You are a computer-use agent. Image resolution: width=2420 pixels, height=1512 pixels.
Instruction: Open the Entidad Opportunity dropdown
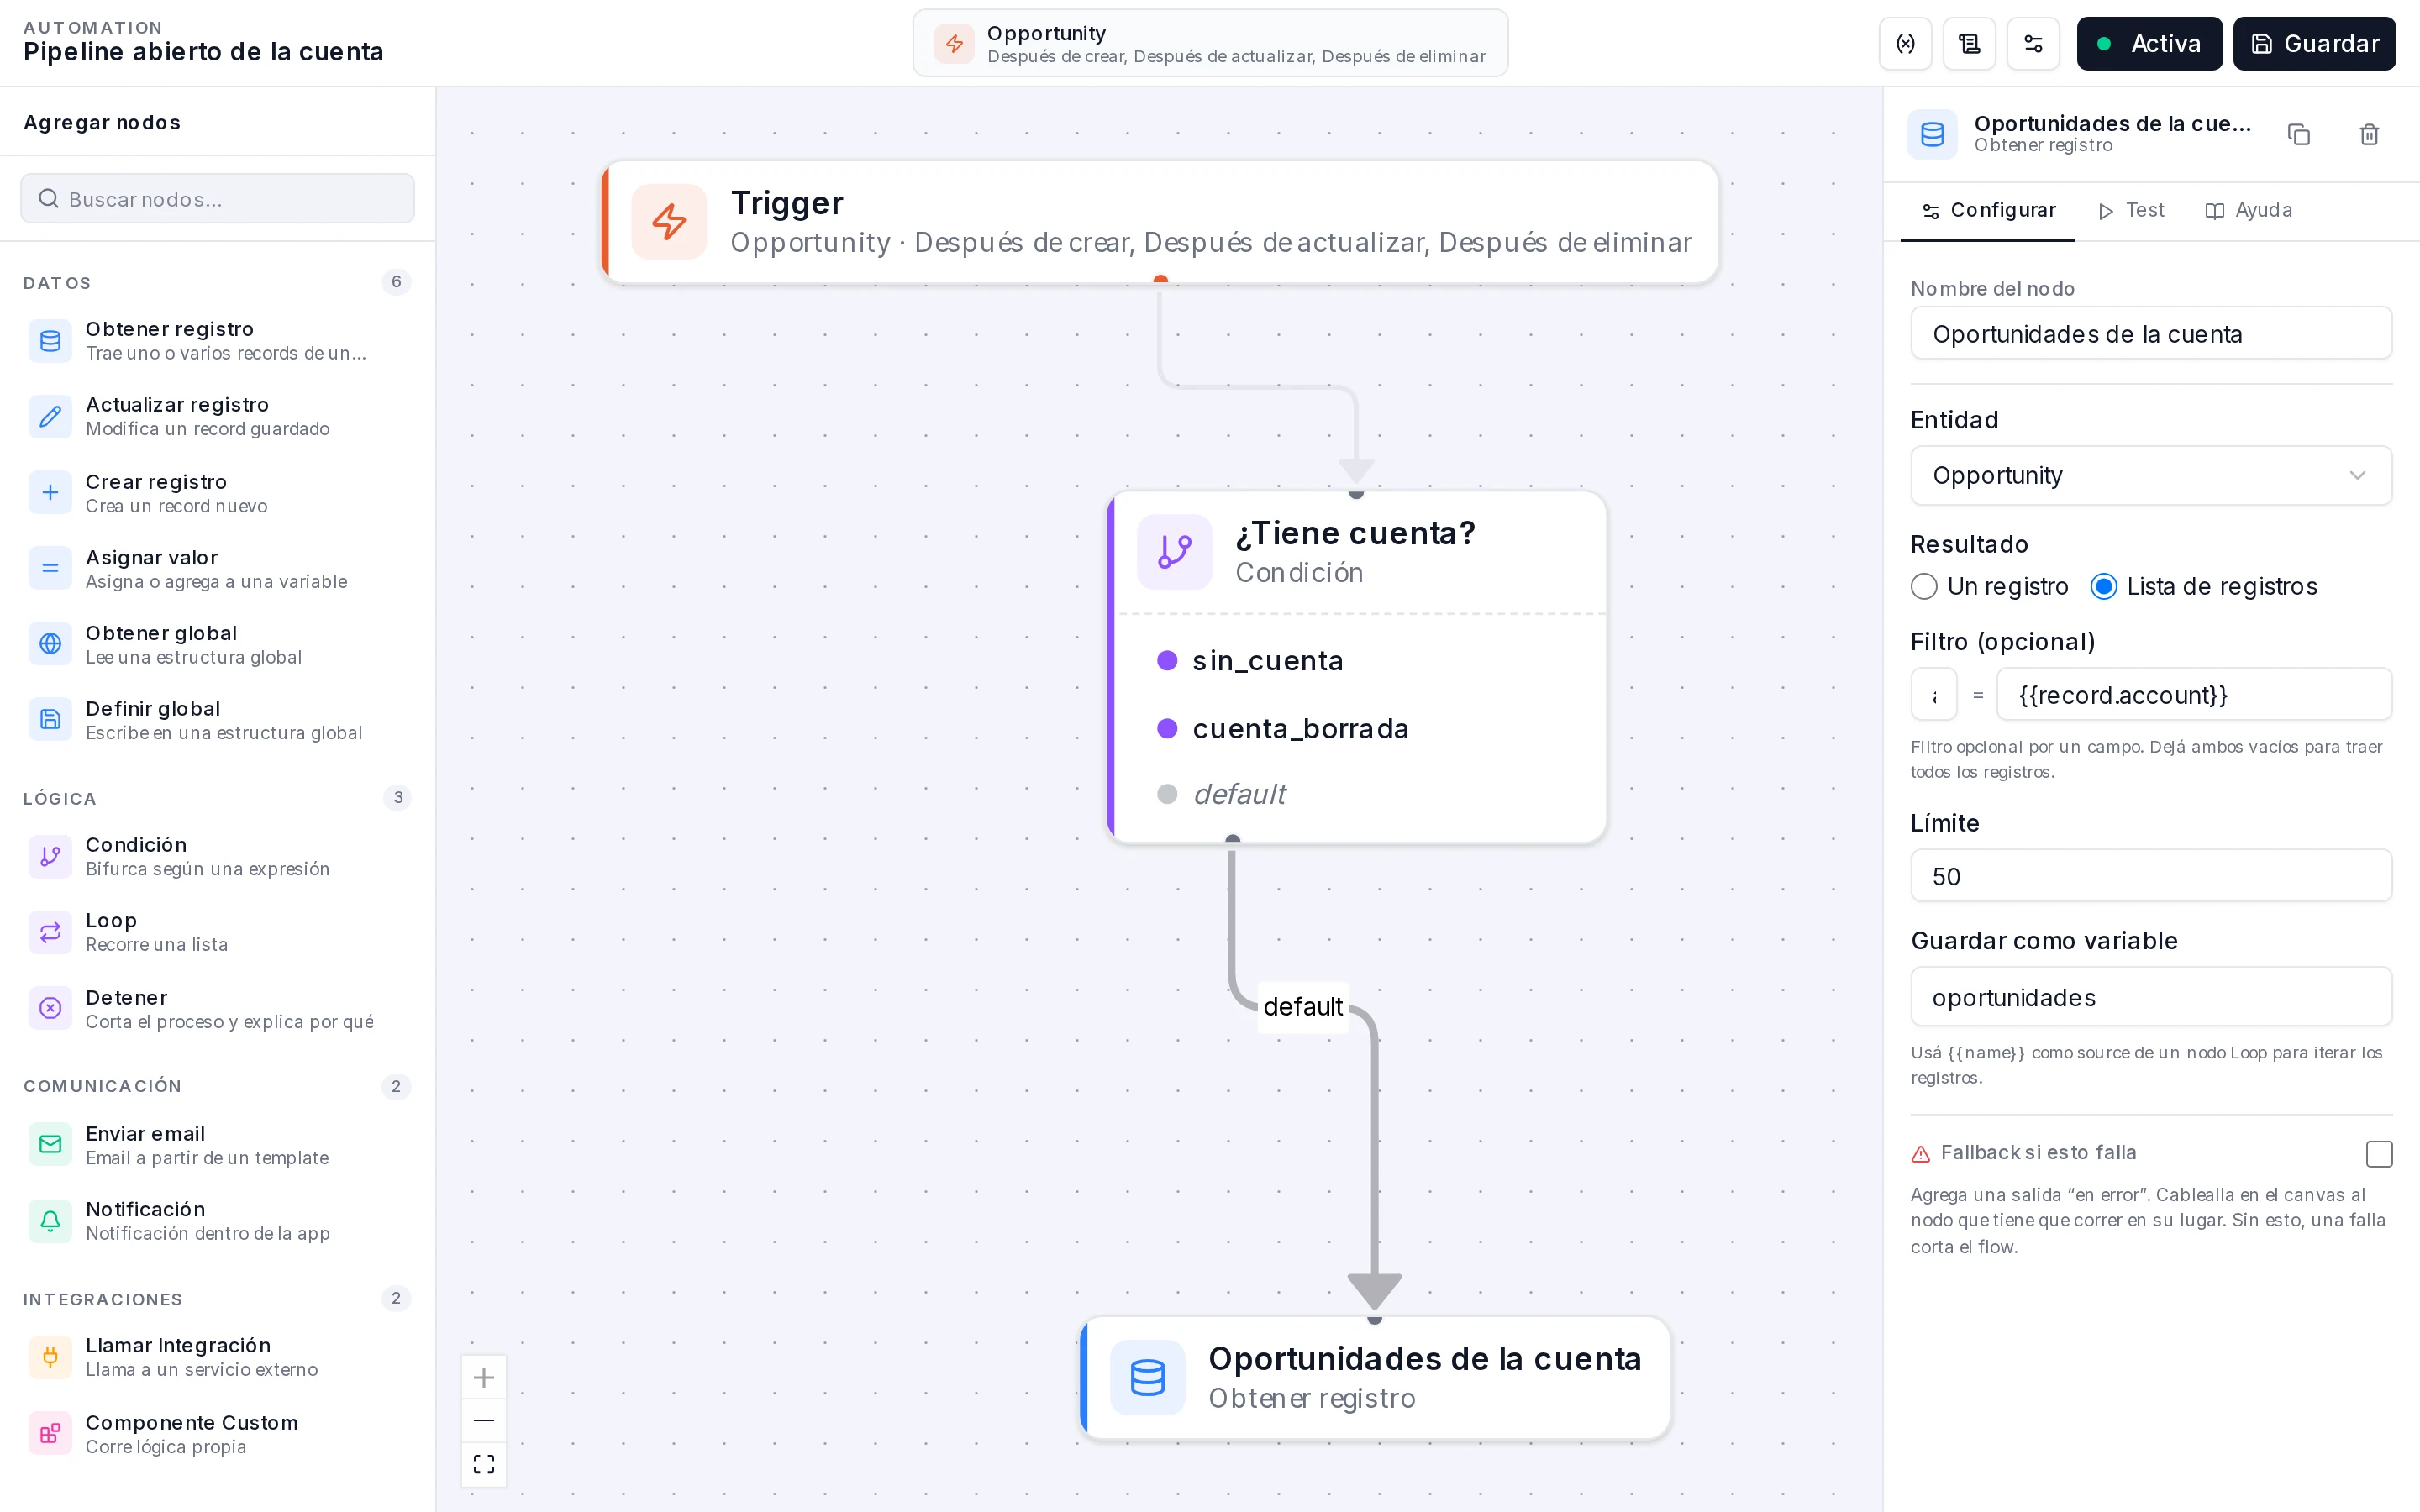[2151, 475]
